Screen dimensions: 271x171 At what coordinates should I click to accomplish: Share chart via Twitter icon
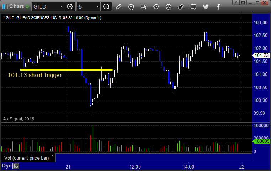click(x=206, y=7)
